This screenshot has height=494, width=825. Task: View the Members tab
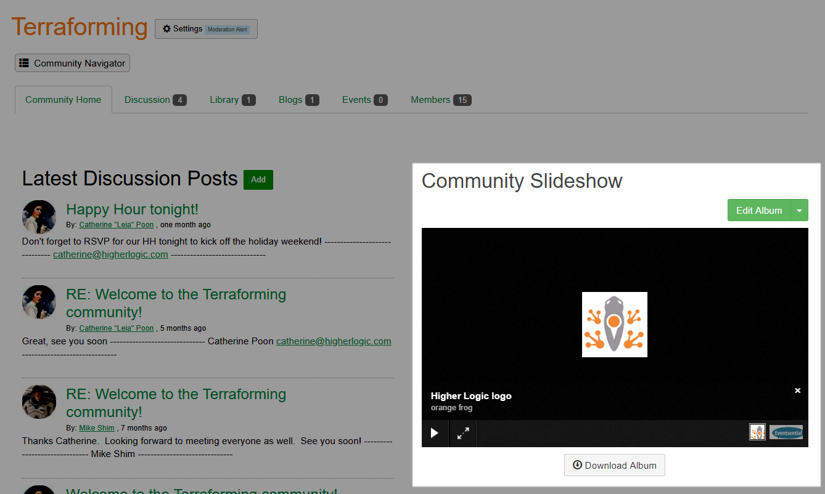[x=440, y=100]
